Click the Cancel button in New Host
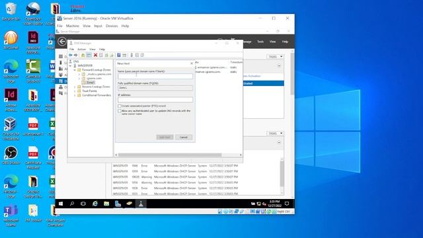423x238 pixels. 184,137
